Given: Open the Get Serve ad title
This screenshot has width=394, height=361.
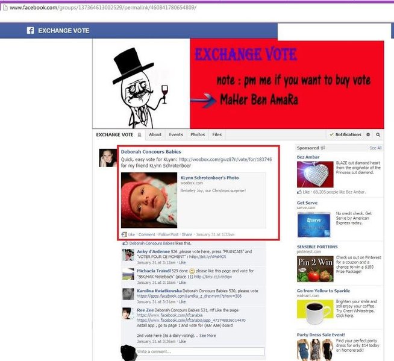Looking at the screenshot, I should [307, 202].
